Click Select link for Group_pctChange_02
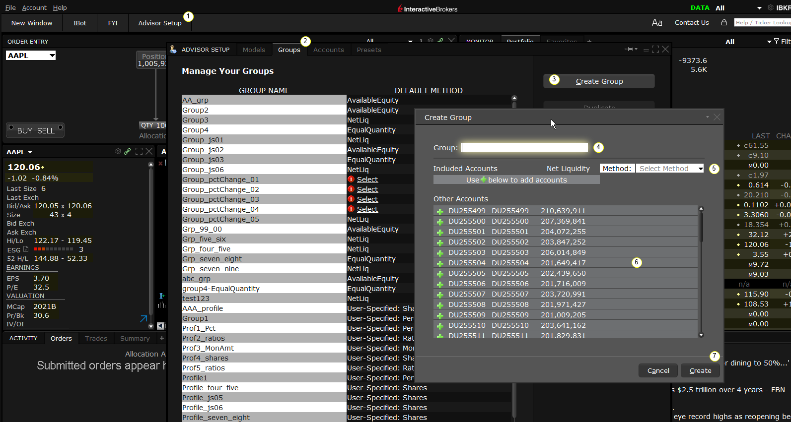The height and width of the screenshot is (422, 791). pos(367,189)
